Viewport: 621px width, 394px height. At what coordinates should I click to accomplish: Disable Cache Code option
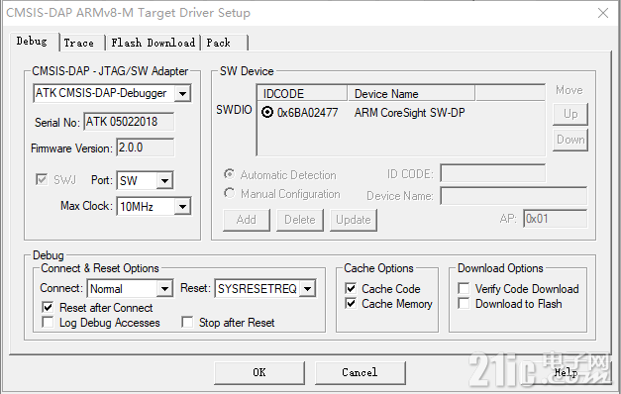coord(351,288)
